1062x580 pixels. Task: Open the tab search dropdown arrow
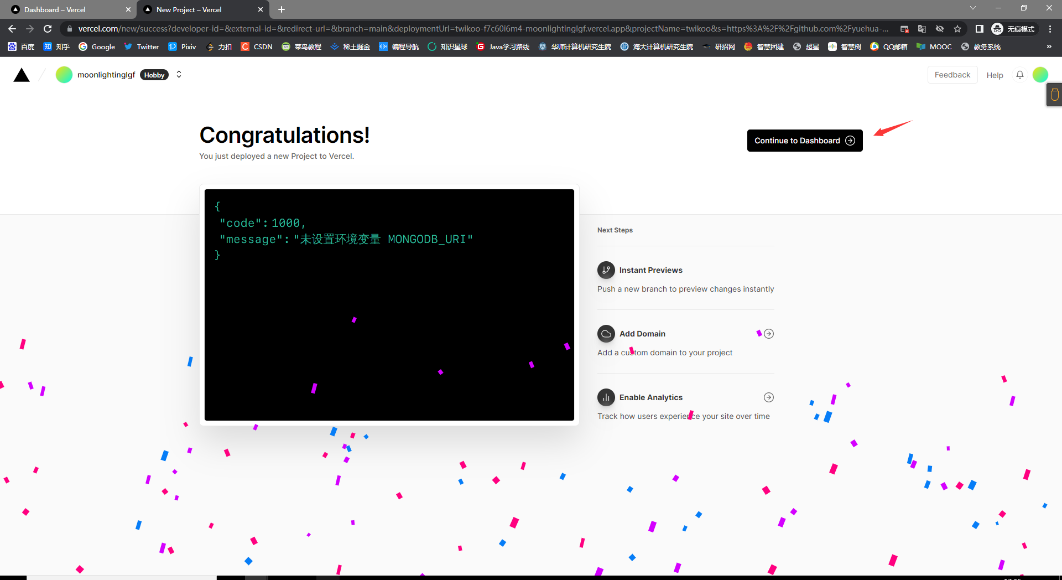pyautogui.click(x=972, y=8)
